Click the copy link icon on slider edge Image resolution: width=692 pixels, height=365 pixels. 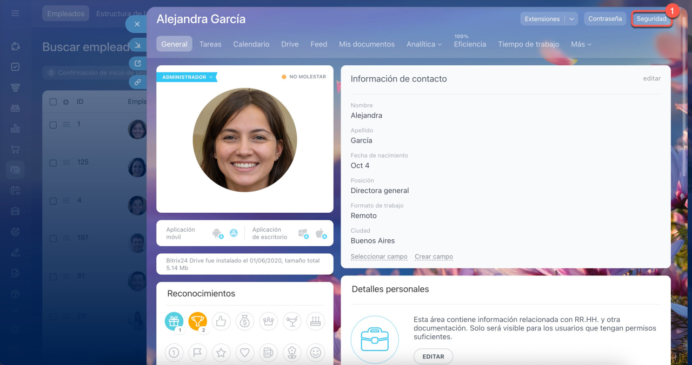137,82
